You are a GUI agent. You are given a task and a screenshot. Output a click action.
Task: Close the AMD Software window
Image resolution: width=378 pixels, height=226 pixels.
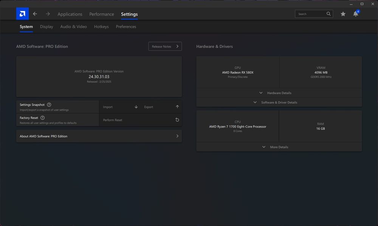(373, 4)
